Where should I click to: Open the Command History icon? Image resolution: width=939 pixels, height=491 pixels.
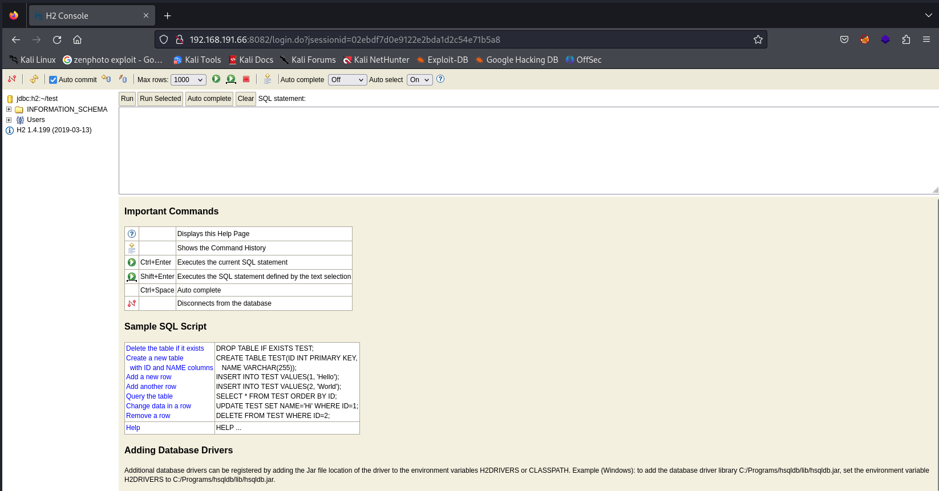pos(268,79)
